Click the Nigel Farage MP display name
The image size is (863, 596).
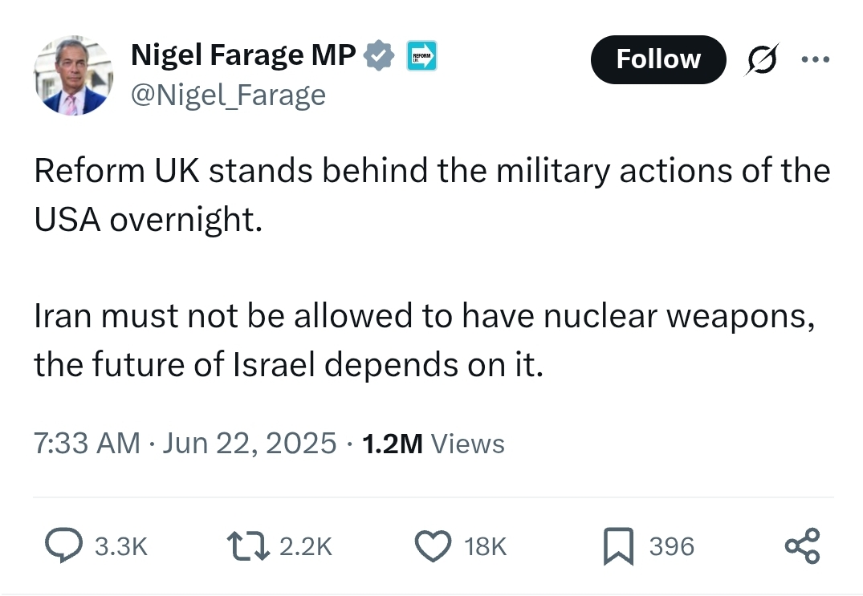point(243,55)
